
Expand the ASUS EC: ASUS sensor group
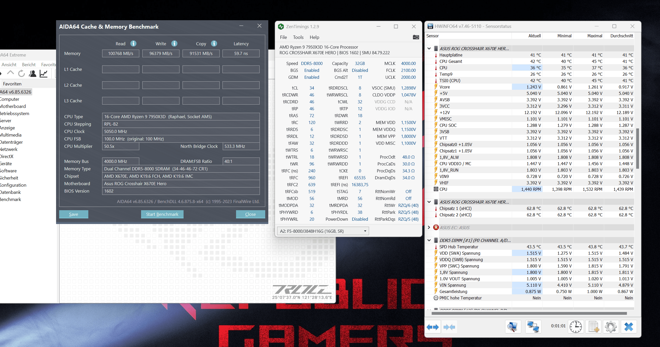pyautogui.click(x=429, y=228)
